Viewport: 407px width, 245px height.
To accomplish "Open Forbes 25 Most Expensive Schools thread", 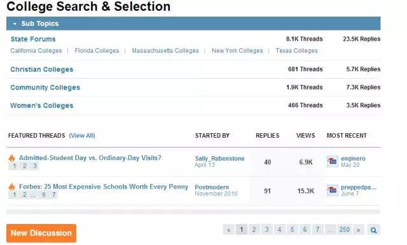I will pyautogui.click(x=104, y=187).
